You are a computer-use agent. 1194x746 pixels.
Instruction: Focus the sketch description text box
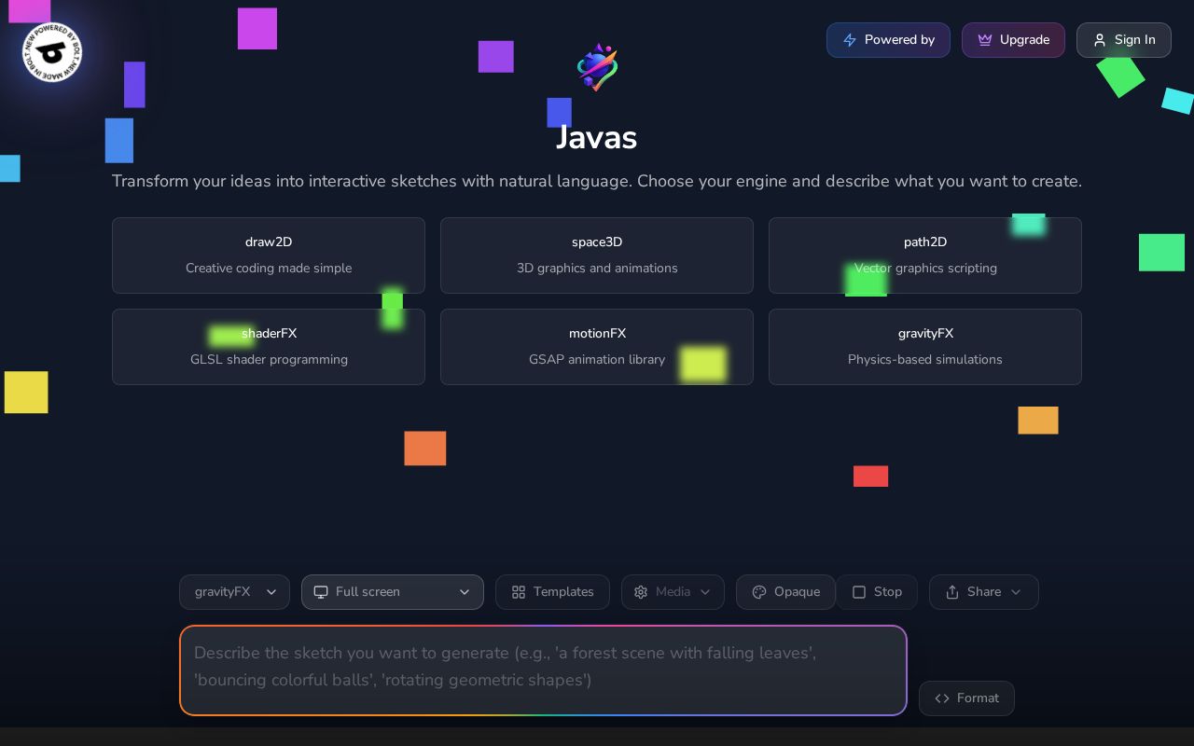544,670
